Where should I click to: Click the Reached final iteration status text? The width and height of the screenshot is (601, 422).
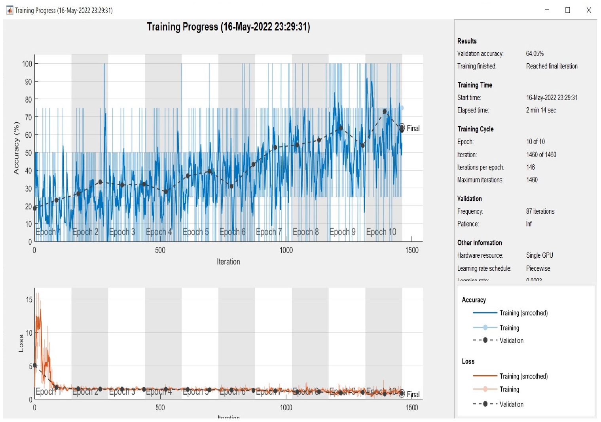552,66
